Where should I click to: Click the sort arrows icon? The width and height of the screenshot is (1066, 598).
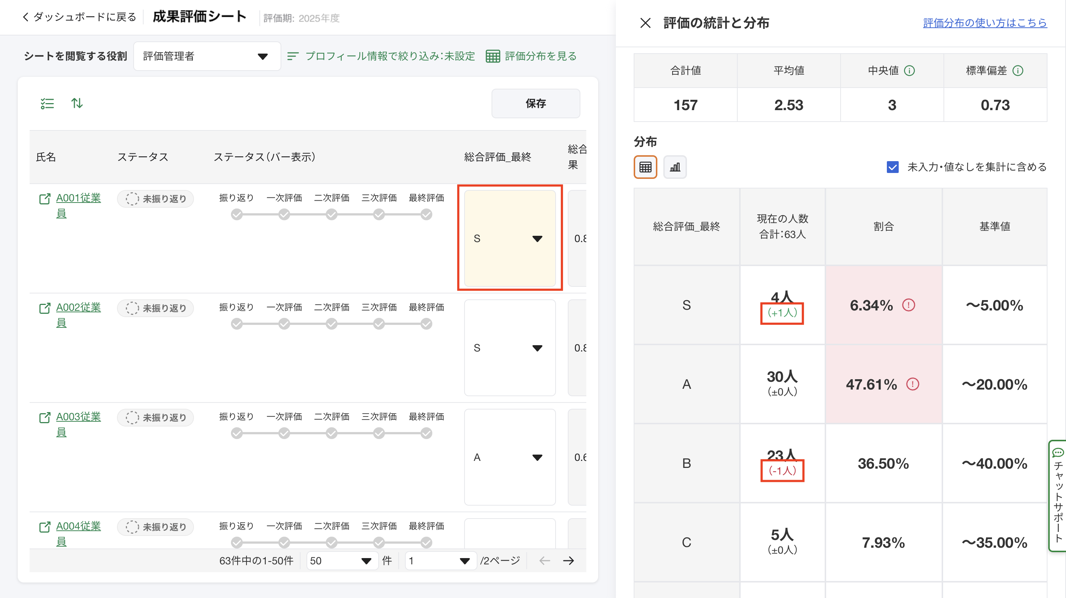click(x=77, y=103)
